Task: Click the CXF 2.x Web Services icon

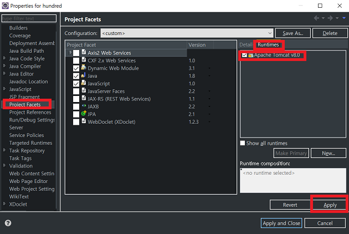Action: coord(84,60)
